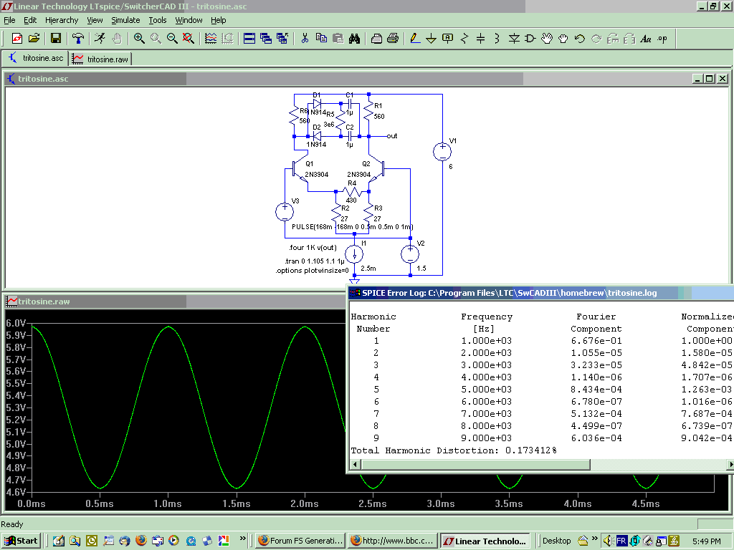Choose the Resistor placement tool
This screenshot has height=550, width=734.
pos(464,39)
